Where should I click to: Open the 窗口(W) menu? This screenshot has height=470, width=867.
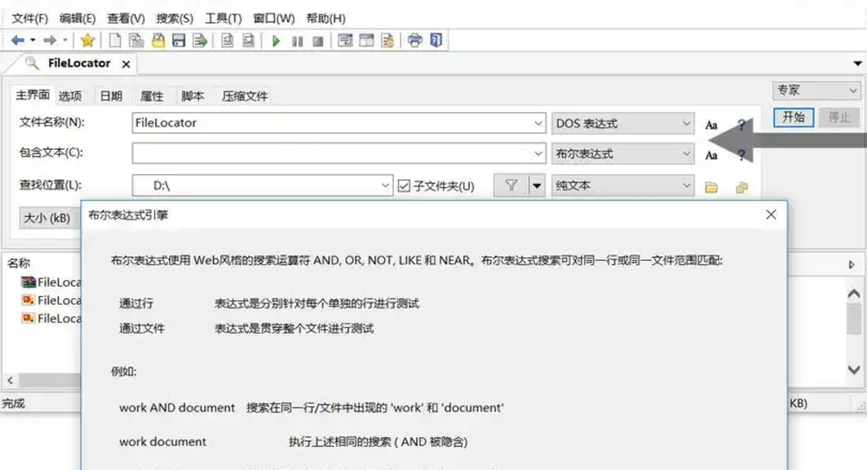pos(274,18)
